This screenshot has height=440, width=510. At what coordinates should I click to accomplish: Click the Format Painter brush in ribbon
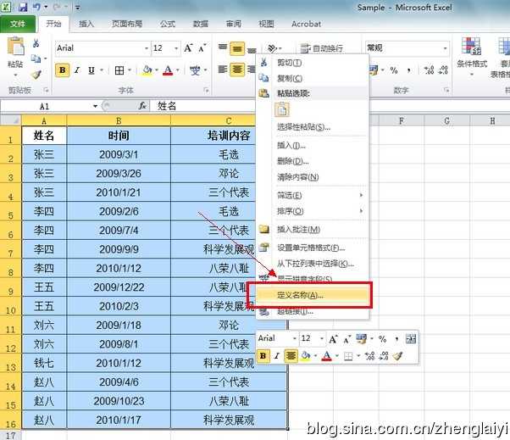tap(36, 75)
